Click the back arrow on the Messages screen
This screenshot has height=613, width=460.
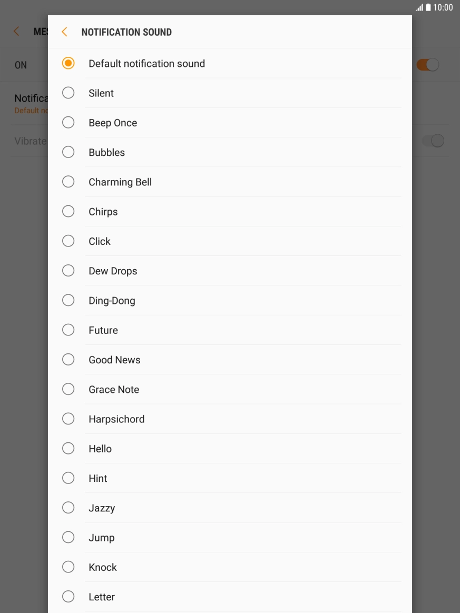coord(16,31)
